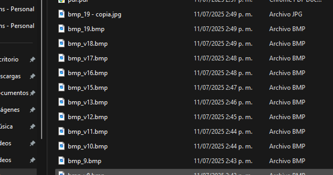The width and height of the screenshot is (333, 175).
Task: Open Descargas from the navigation pane
Action: click(10, 76)
